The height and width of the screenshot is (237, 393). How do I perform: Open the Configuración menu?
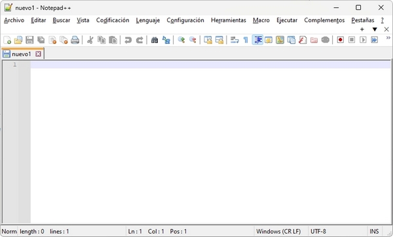pyautogui.click(x=185, y=20)
